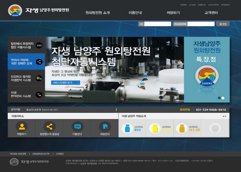Click the 처방하기 person icon
The image size is (241, 172).
coord(22,127)
